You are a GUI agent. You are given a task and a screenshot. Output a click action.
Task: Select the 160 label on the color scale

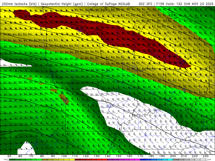pyautogui.click(x=129, y=156)
